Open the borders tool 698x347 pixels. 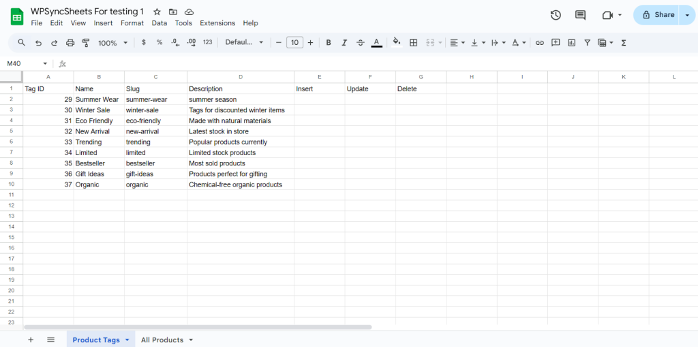coord(413,43)
